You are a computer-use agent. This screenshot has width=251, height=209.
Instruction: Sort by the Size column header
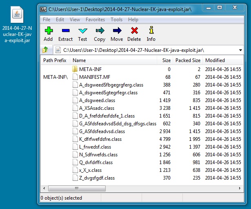[166, 60]
